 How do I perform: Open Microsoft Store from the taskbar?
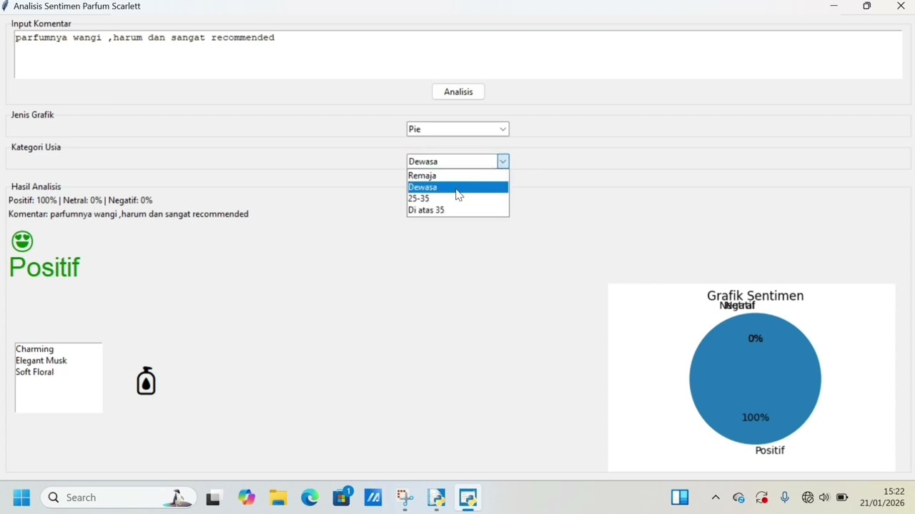[342, 498]
